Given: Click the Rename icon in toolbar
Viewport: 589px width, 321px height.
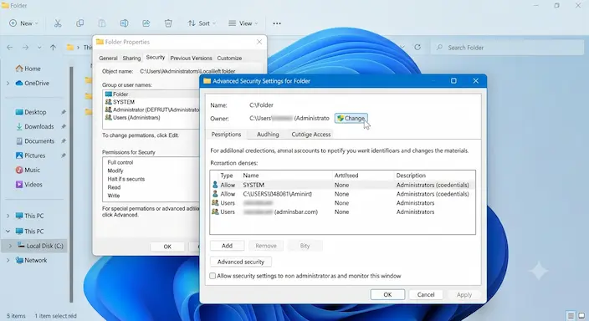Looking at the screenshot, I should pos(124,23).
